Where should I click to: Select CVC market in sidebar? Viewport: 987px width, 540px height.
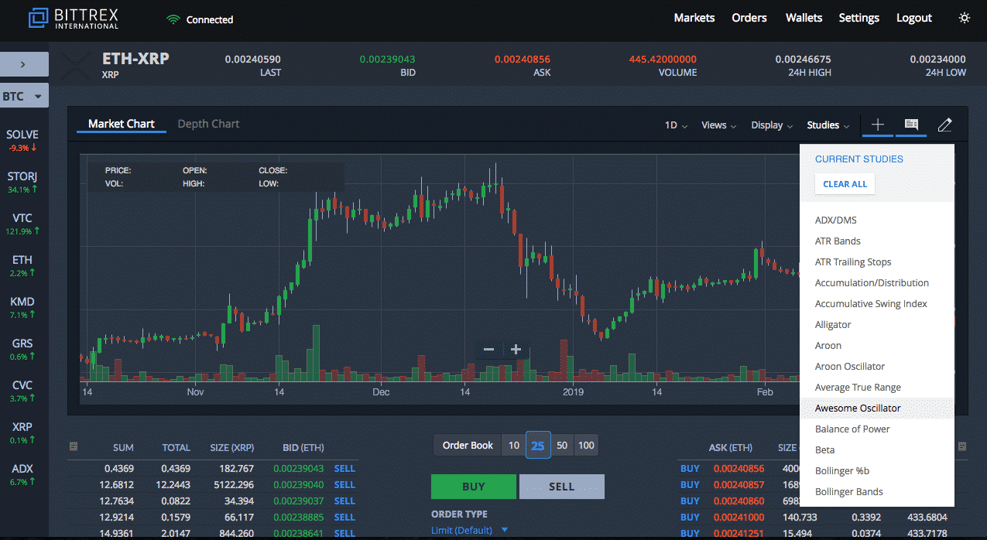pyautogui.click(x=24, y=391)
